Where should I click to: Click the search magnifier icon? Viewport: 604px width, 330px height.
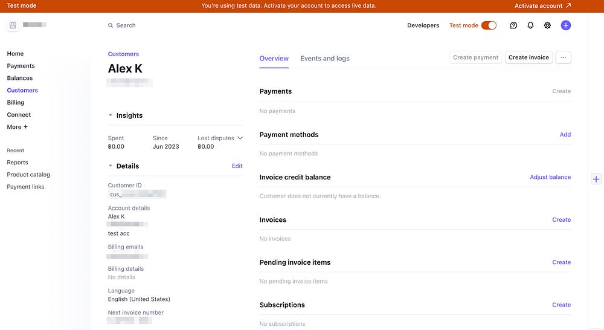tap(111, 25)
